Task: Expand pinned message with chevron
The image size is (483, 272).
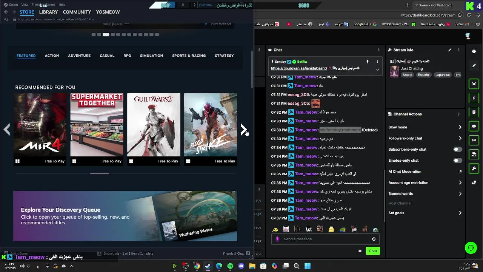Action: (x=377, y=70)
